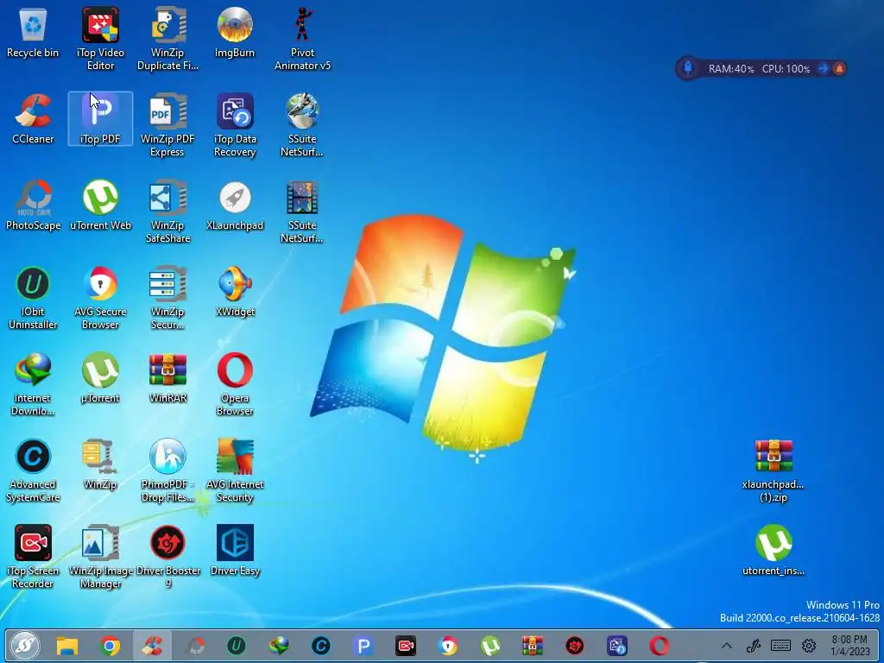Select the XLaunchpad rocket desktop icon
The width and height of the screenshot is (884, 663).
[x=235, y=205]
